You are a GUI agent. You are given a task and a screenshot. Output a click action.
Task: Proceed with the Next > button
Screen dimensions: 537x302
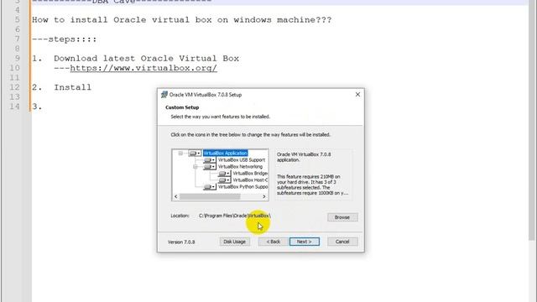tap(304, 242)
